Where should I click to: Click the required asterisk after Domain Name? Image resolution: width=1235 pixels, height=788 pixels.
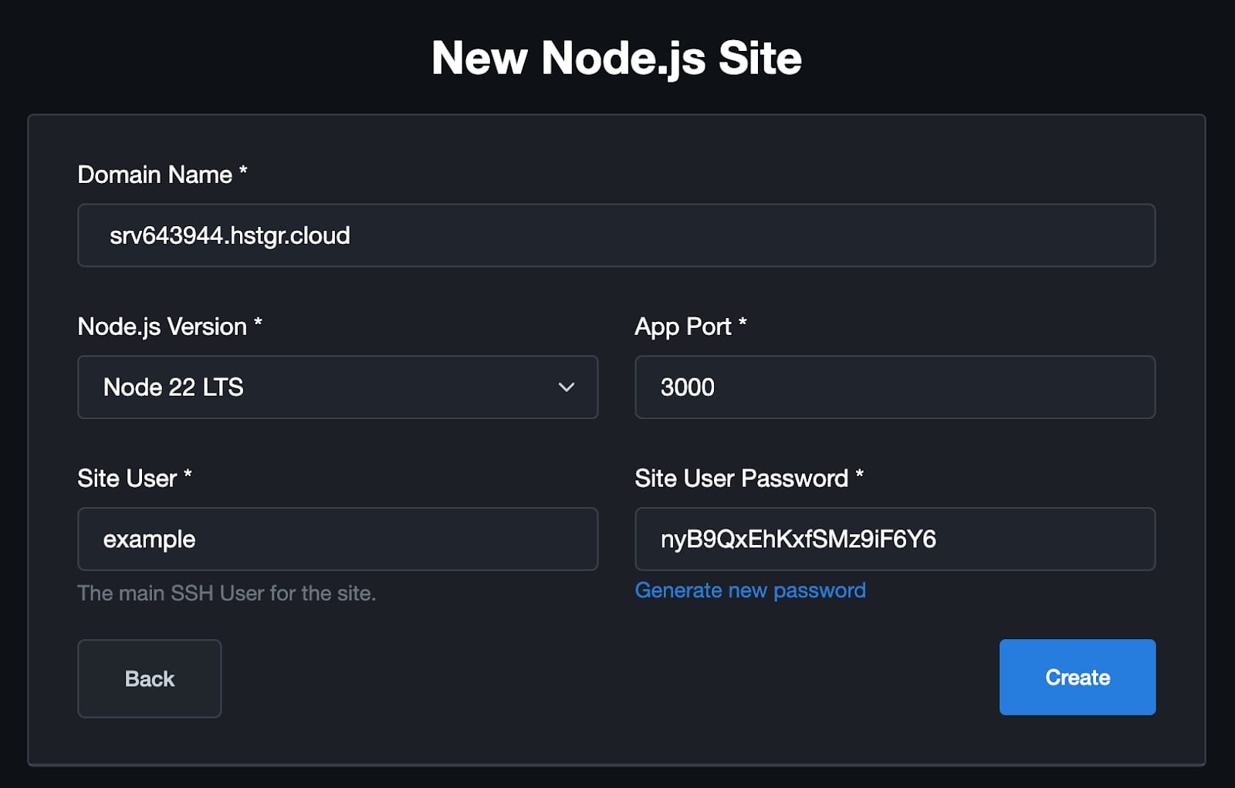(x=243, y=171)
